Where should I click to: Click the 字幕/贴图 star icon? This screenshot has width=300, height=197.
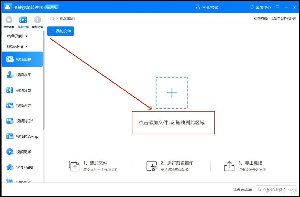[10, 167]
